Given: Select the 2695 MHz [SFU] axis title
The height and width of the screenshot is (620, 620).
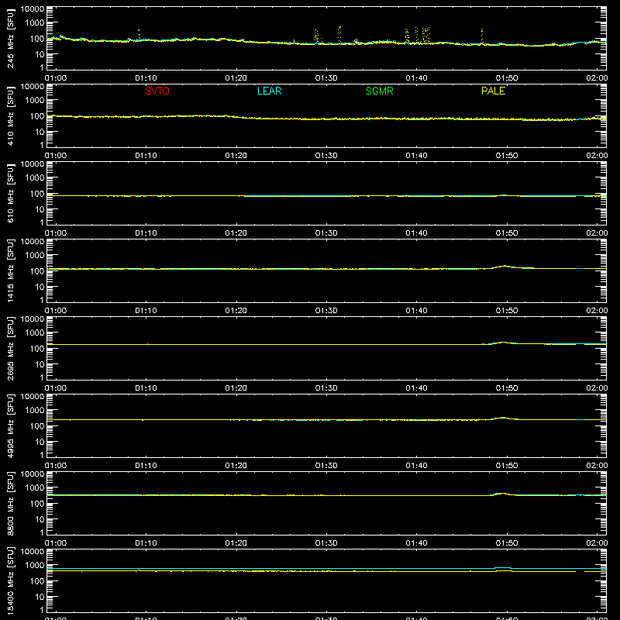Looking at the screenshot, I should [x=10, y=348].
